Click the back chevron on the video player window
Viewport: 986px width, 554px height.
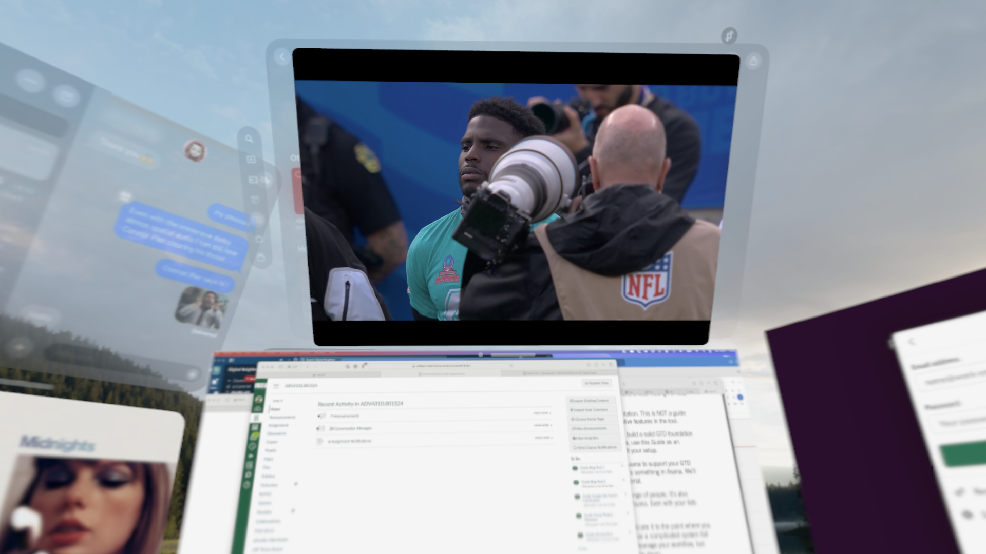[282, 56]
